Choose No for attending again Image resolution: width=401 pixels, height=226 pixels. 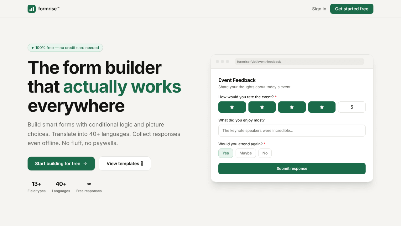pyautogui.click(x=265, y=153)
